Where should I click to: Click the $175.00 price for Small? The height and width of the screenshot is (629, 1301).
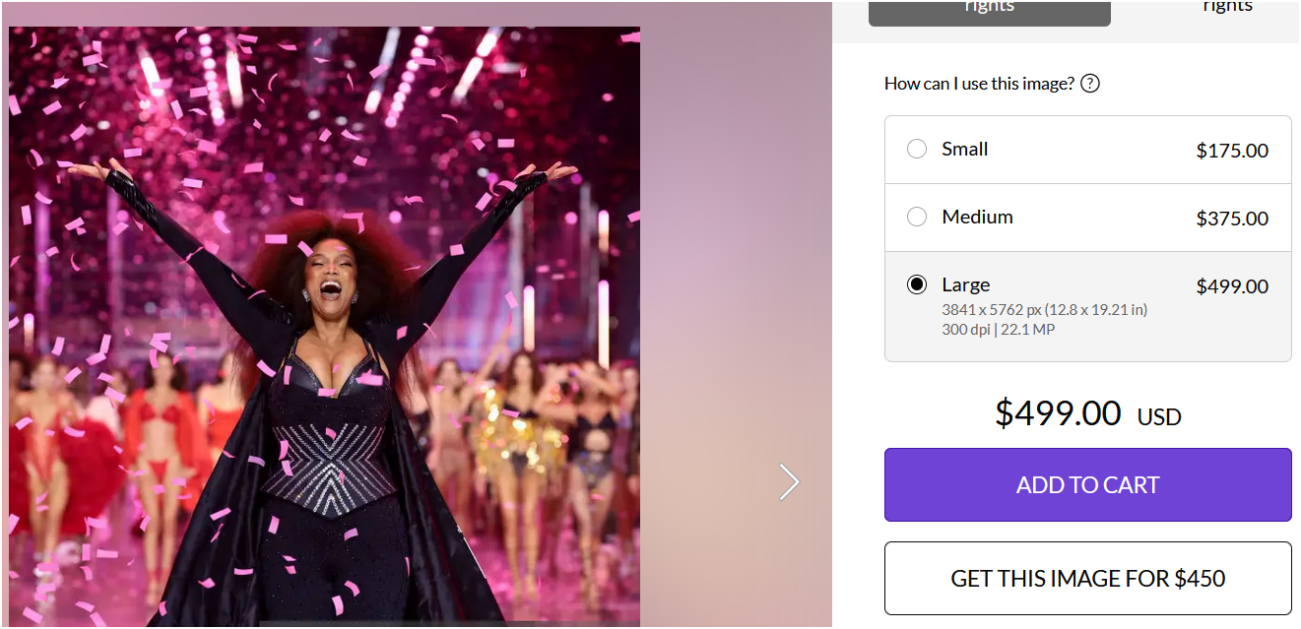coord(1231,151)
